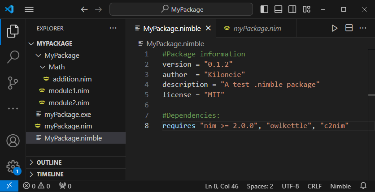Viewport: 375px width, 192px height.
Task: Click the ports forwarded status item
Action: point(65,186)
